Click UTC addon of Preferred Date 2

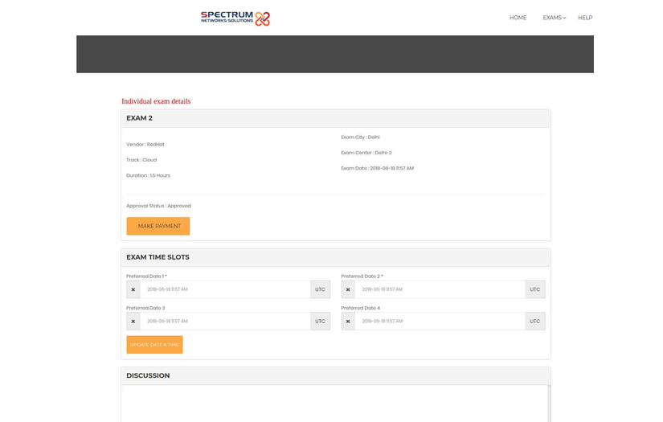(x=535, y=289)
